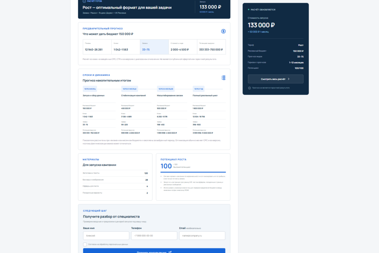Select the Через месяц timeline badge

[x=90, y=89]
